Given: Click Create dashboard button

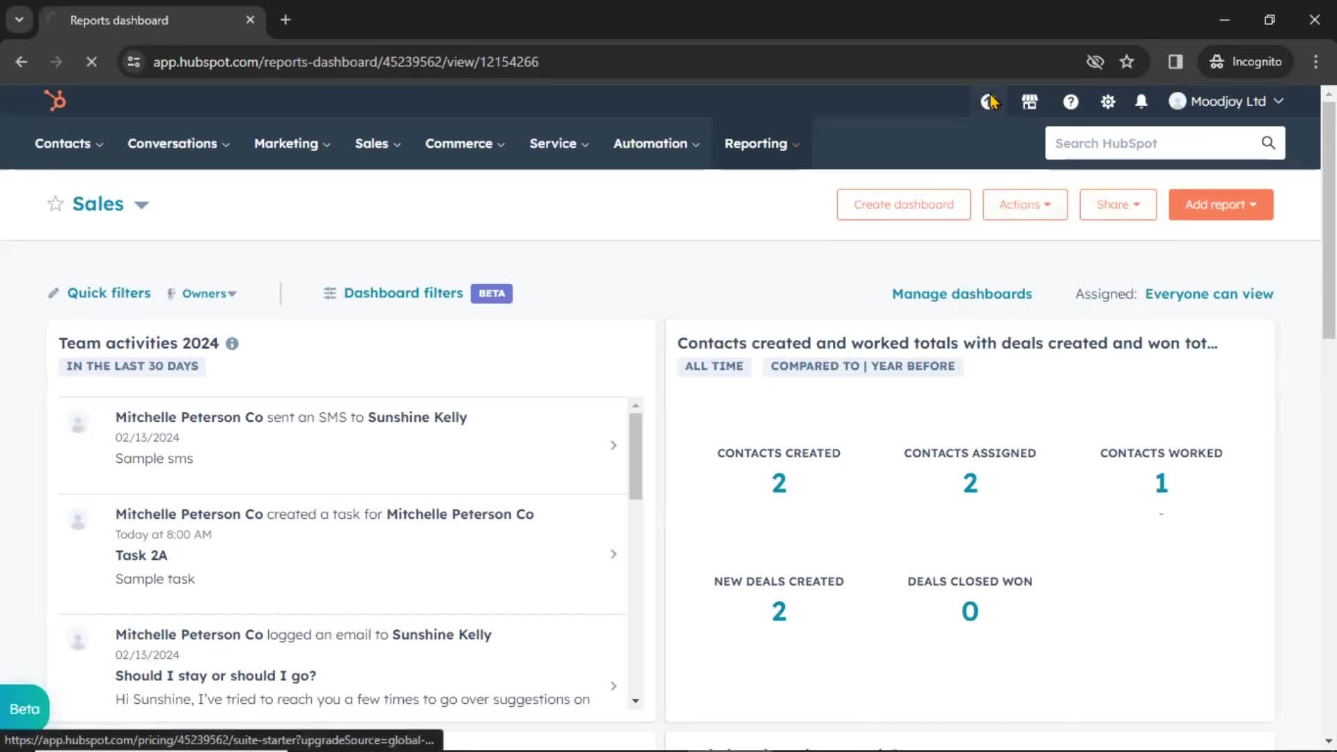Looking at the screenshot, I should click(x=903, y=205).
